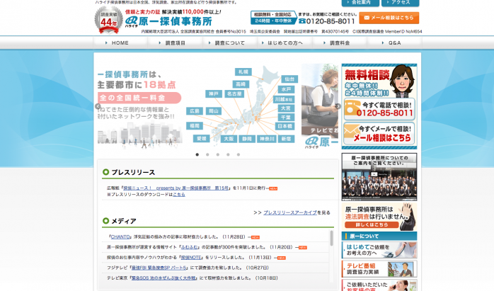Screen dimensions: 494x291
Task: Click the 原一について sidebar heading
Action: click(x=379, y=236)
